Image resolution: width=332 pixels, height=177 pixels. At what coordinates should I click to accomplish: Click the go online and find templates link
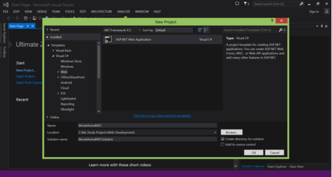tap(162, 116)
